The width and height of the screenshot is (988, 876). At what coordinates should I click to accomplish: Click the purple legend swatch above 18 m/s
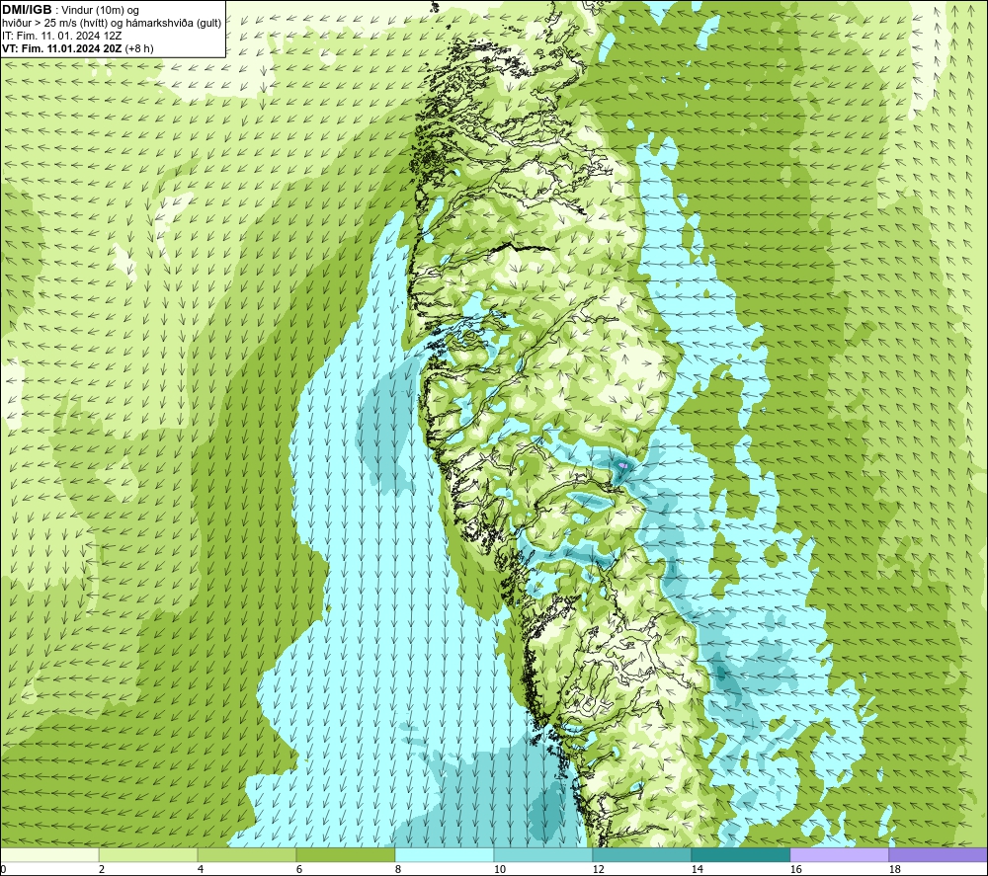click(x=938, y=855)
